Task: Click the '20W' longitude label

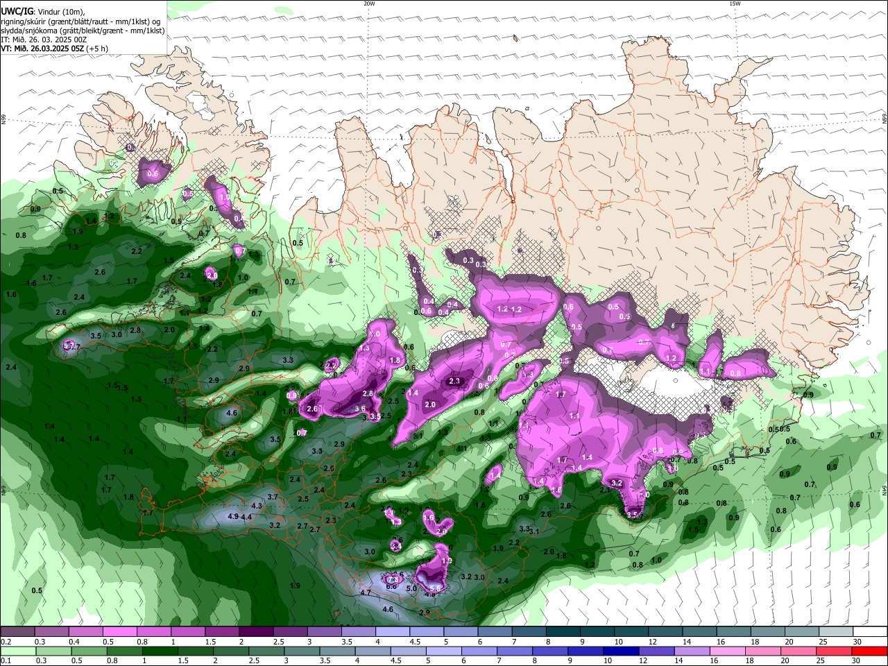Action: tap(369, 3)
